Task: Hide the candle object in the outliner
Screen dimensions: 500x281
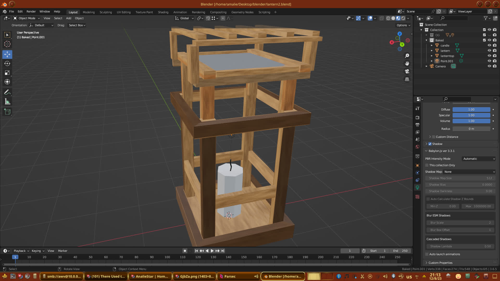Action: pyautogui.click(x=489, y=45)
